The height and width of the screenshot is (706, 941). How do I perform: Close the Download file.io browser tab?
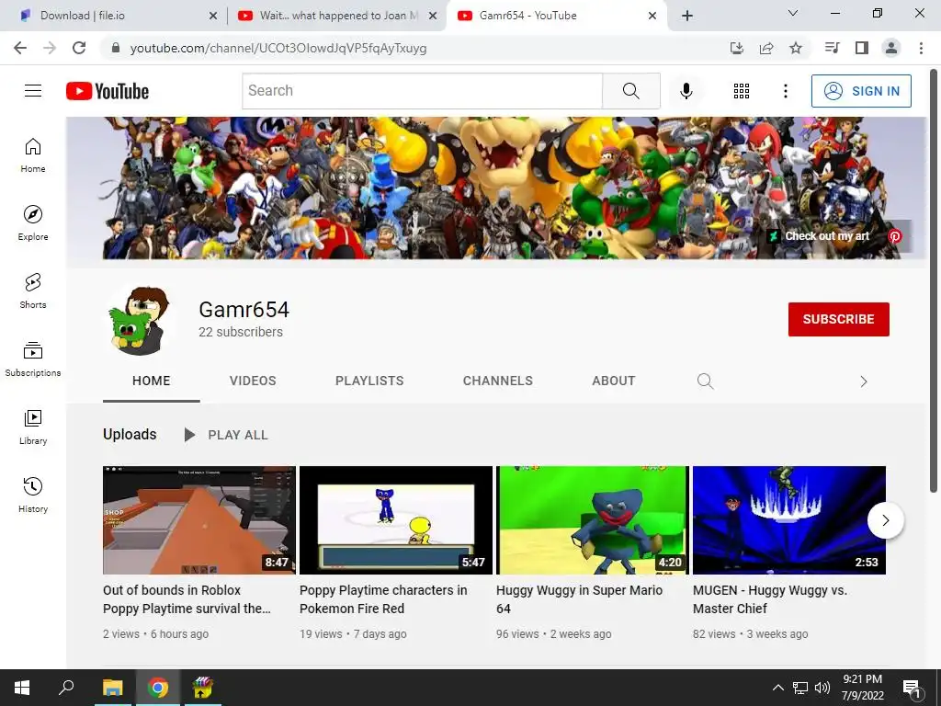[x=213, y=16]
